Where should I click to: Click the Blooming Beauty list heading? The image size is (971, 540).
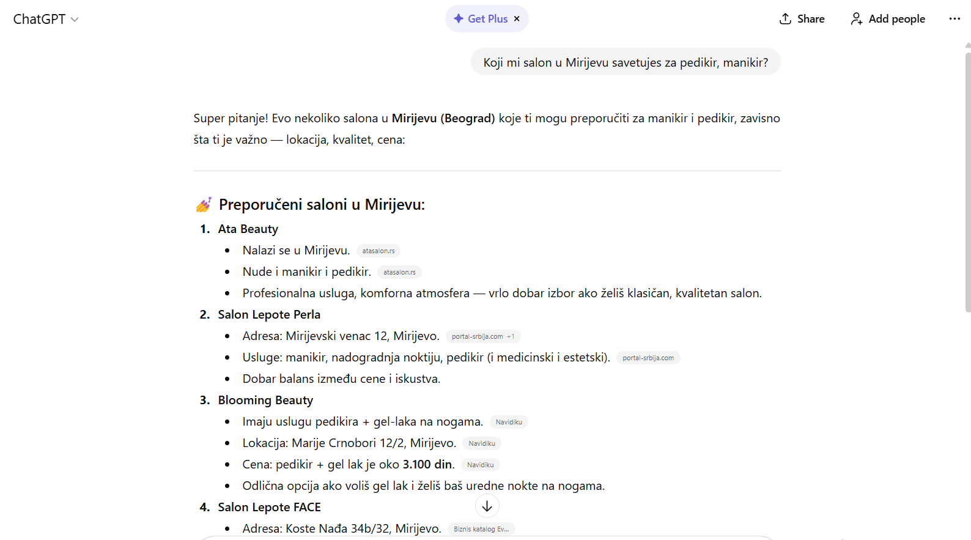coord(265,400)
